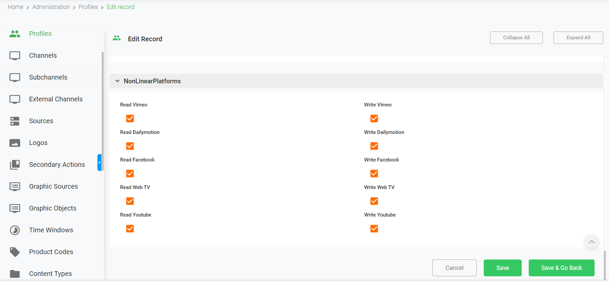Screen dimensions: 609x282
Task: Open Channels in sidebar menu
Action: click(x=43, y=55)
